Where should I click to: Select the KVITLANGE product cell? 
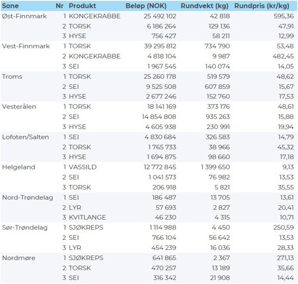87,217
